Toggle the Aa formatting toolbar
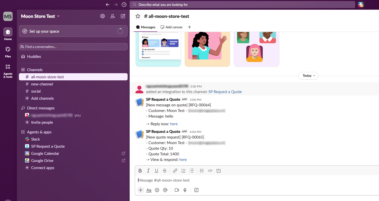Image resolution: width=379 pixels, height=201 pixels. tap(149, 190)
